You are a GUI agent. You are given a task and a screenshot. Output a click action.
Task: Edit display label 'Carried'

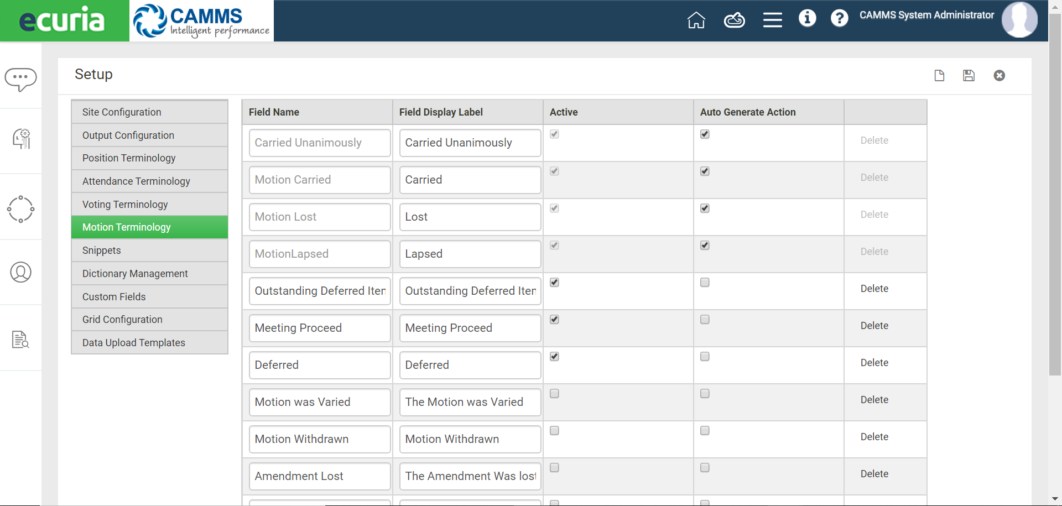(x=470, y=180)
